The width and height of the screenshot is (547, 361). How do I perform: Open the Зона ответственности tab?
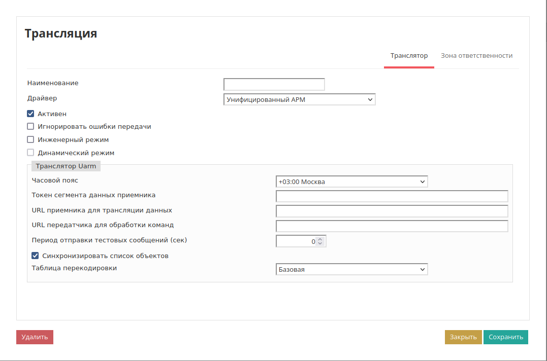476,56
